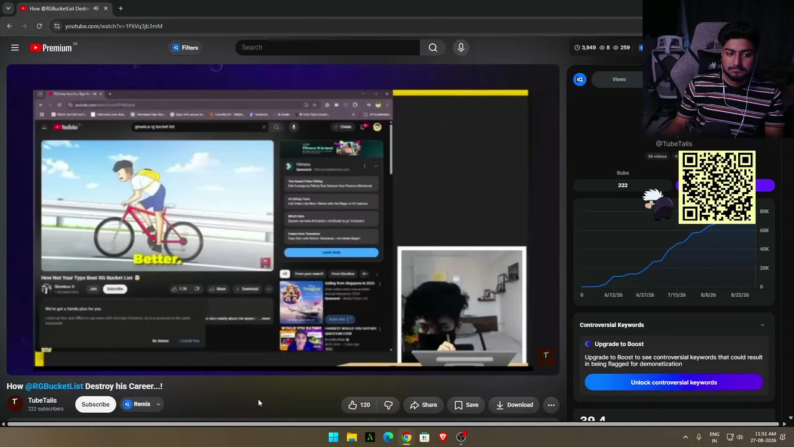Reload the page in the browser
Image resolution: width=794 pixels, height=447 pixels.
click(x=39, y=26)
